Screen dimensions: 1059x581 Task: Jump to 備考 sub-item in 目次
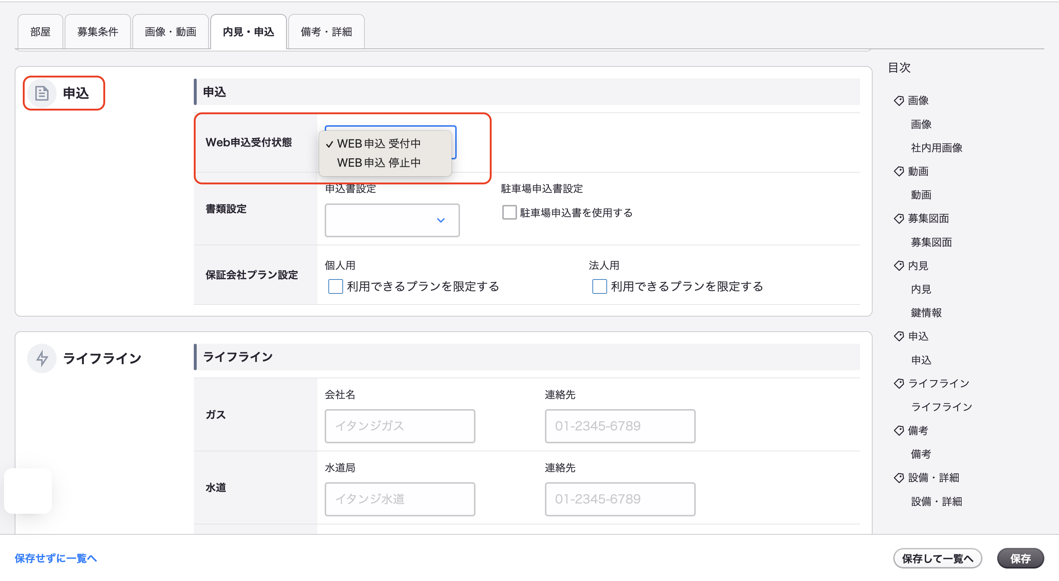[x=921, y=454]
